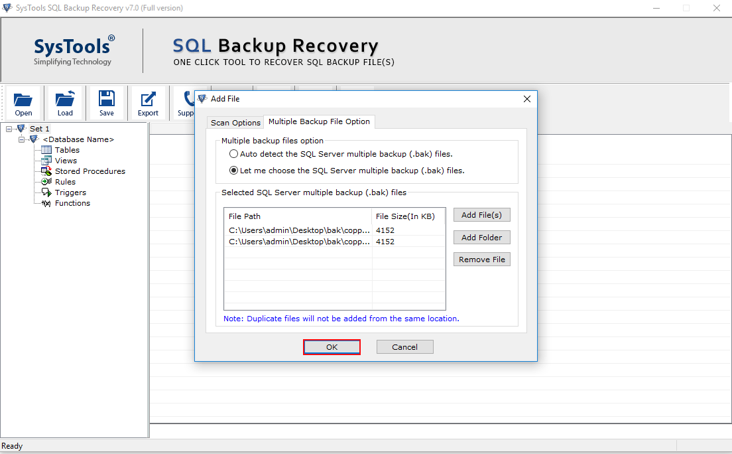Select the Functions icon in tree
The height and width of the screenshot is (454, 732).
click(46, 203)
